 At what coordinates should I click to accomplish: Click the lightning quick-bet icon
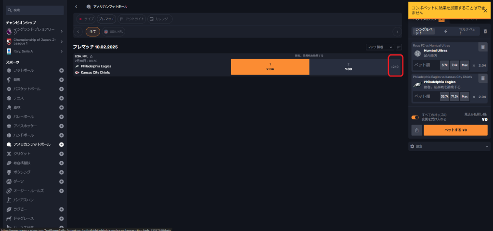pyautogui.click(x=445, y=31)
